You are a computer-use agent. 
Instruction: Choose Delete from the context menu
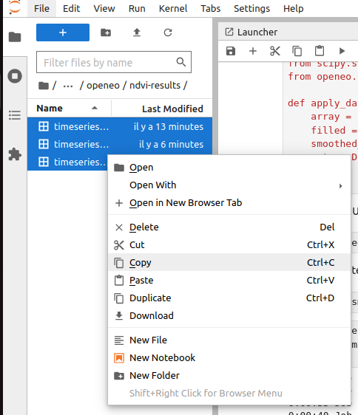(x=229, y=227)
